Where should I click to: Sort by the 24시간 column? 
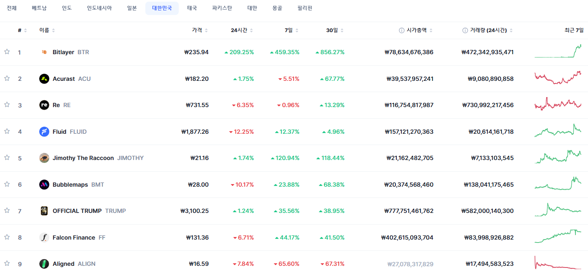point(242,30)
